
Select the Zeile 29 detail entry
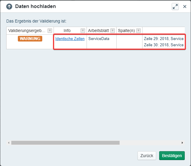click(x=164, y=39)
